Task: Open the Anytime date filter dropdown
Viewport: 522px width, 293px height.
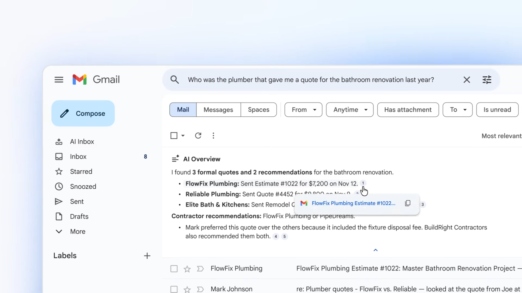Action: [x=350, y=110]
